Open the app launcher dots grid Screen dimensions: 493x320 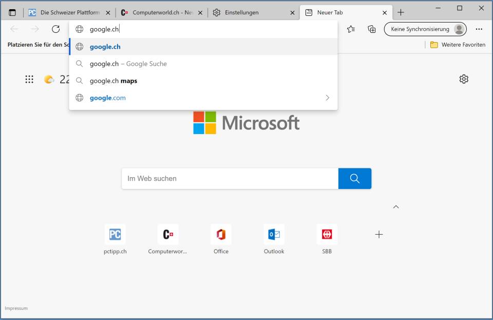(29, 79)
